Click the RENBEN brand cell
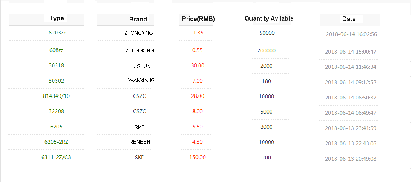Screen dimensions: 412x182 [140, 142]
